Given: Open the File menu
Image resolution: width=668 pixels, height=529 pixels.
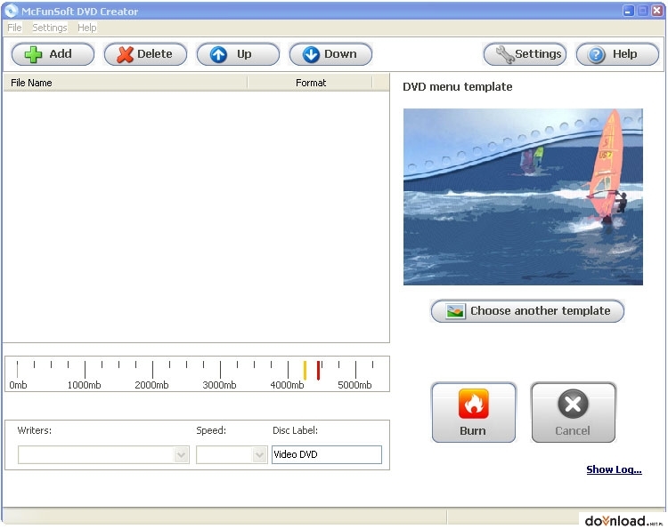Looking at the screenshot, I should [14, 28].
